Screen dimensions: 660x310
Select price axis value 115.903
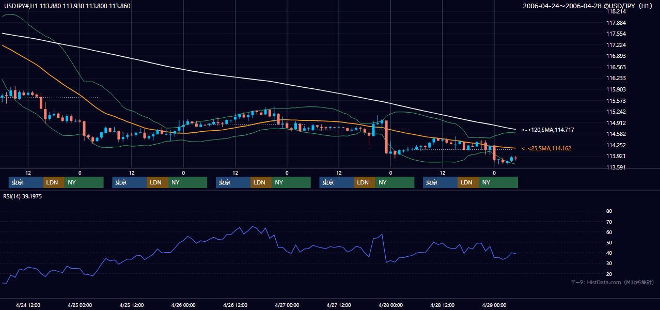point(616,89)
